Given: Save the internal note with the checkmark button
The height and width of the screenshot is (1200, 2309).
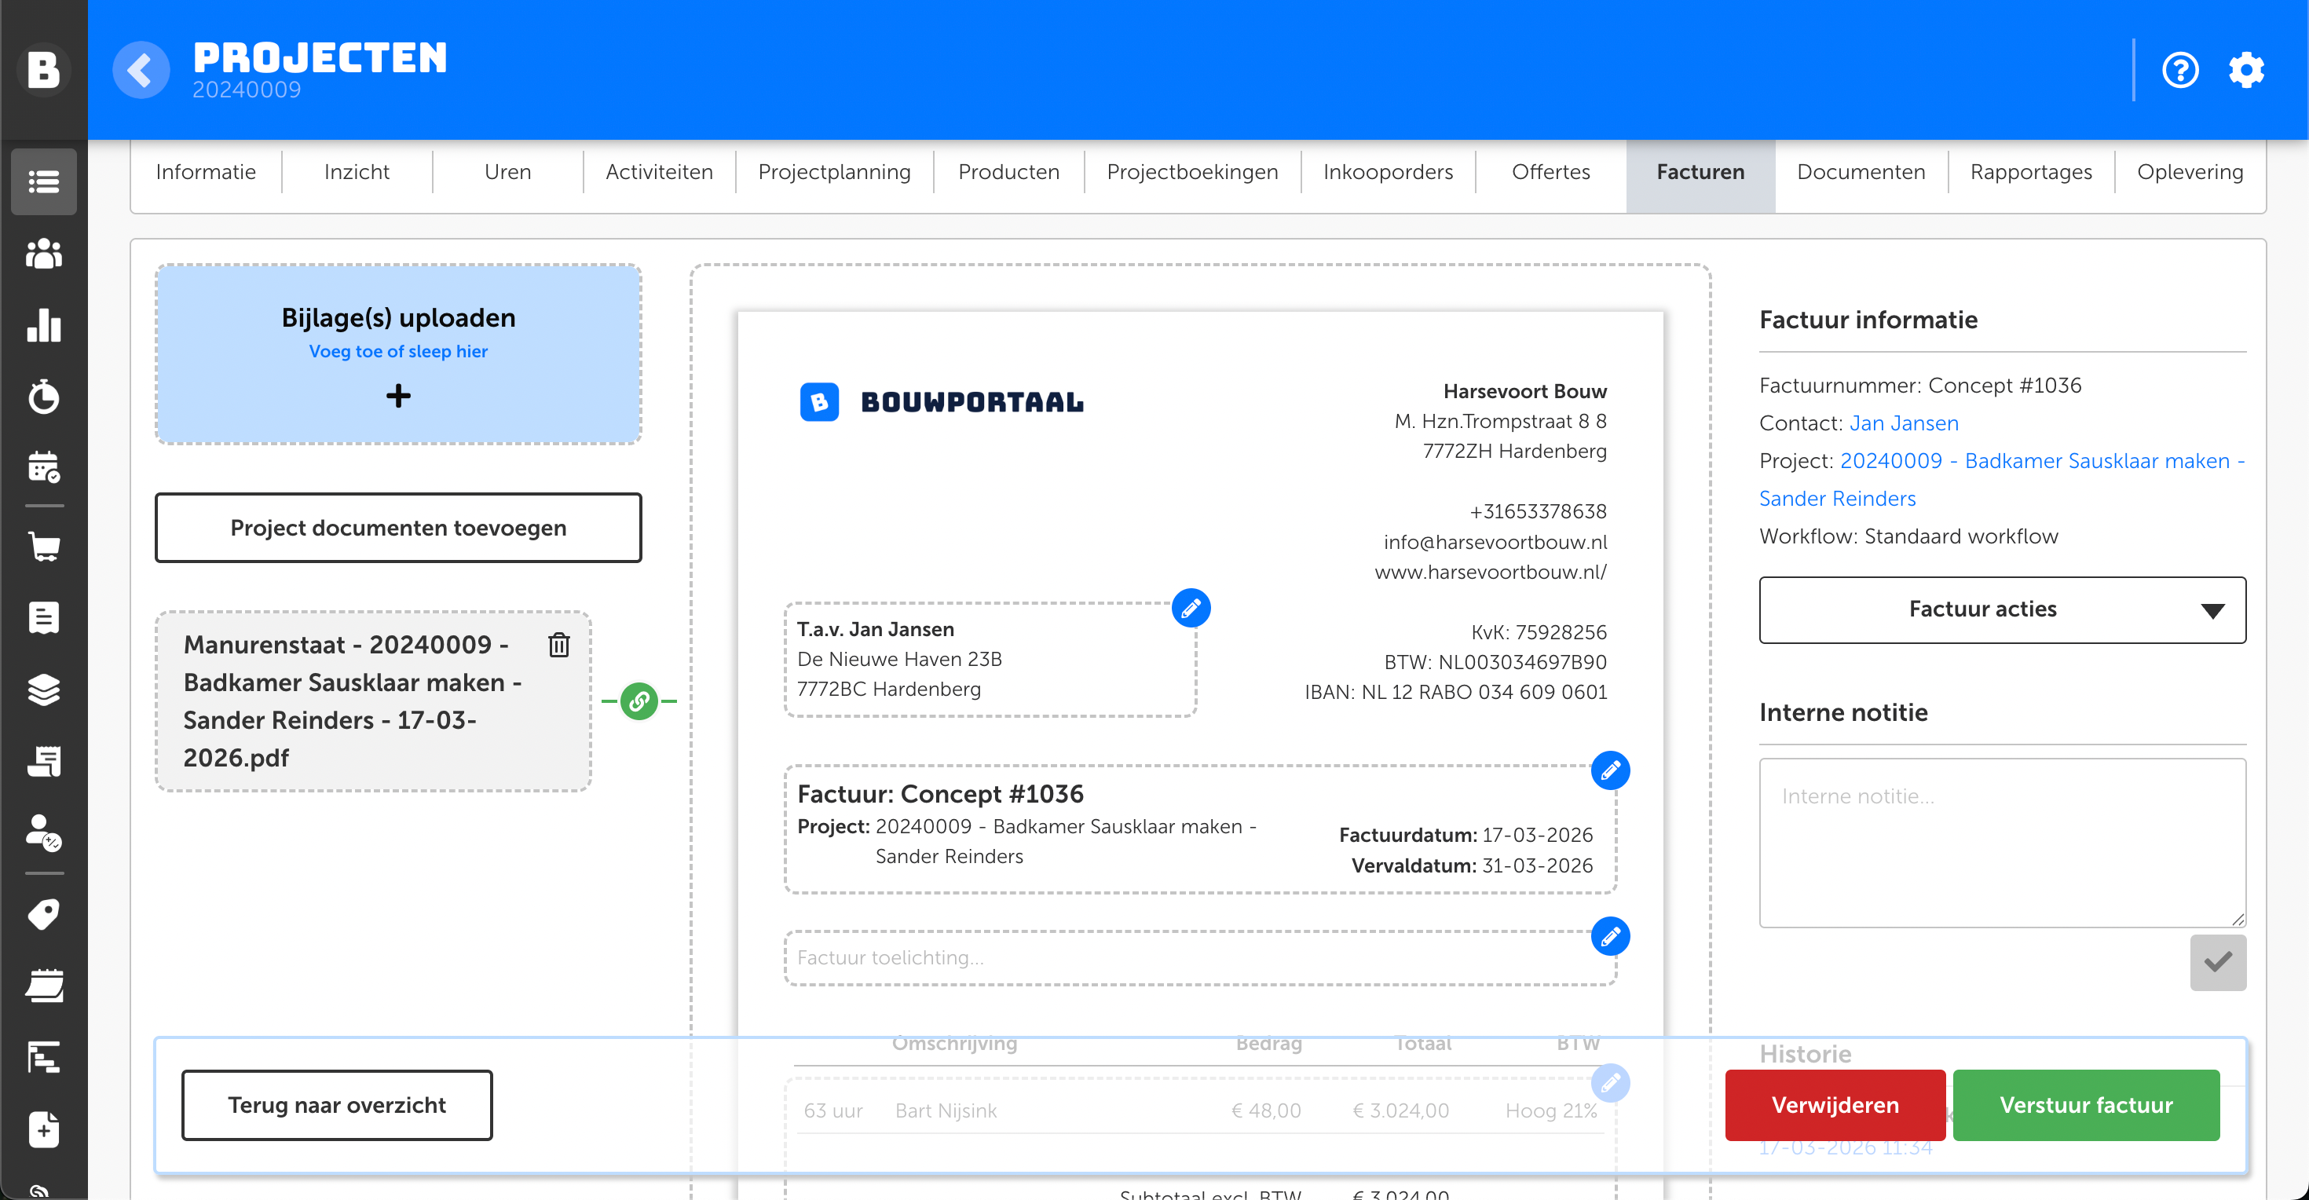Looking at the screenshot, I should click(2218, 963).
